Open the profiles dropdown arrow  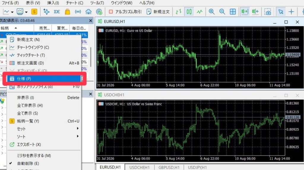point(26,12)
